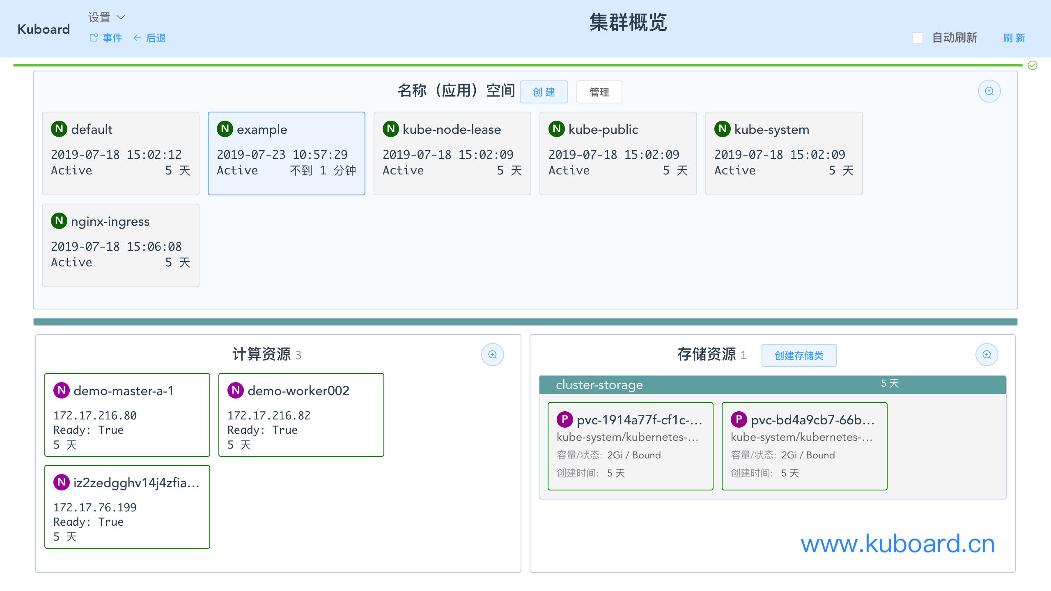Click the N badge of nginx-ingress
The width and height of the screenshot is (1051, 591).
click(x=59, y=221)
